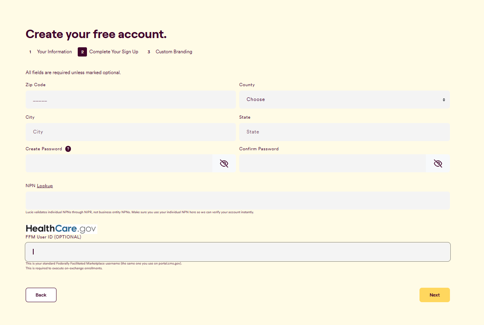Click the County dropdown arrow indicator

(x=444, y=99)
